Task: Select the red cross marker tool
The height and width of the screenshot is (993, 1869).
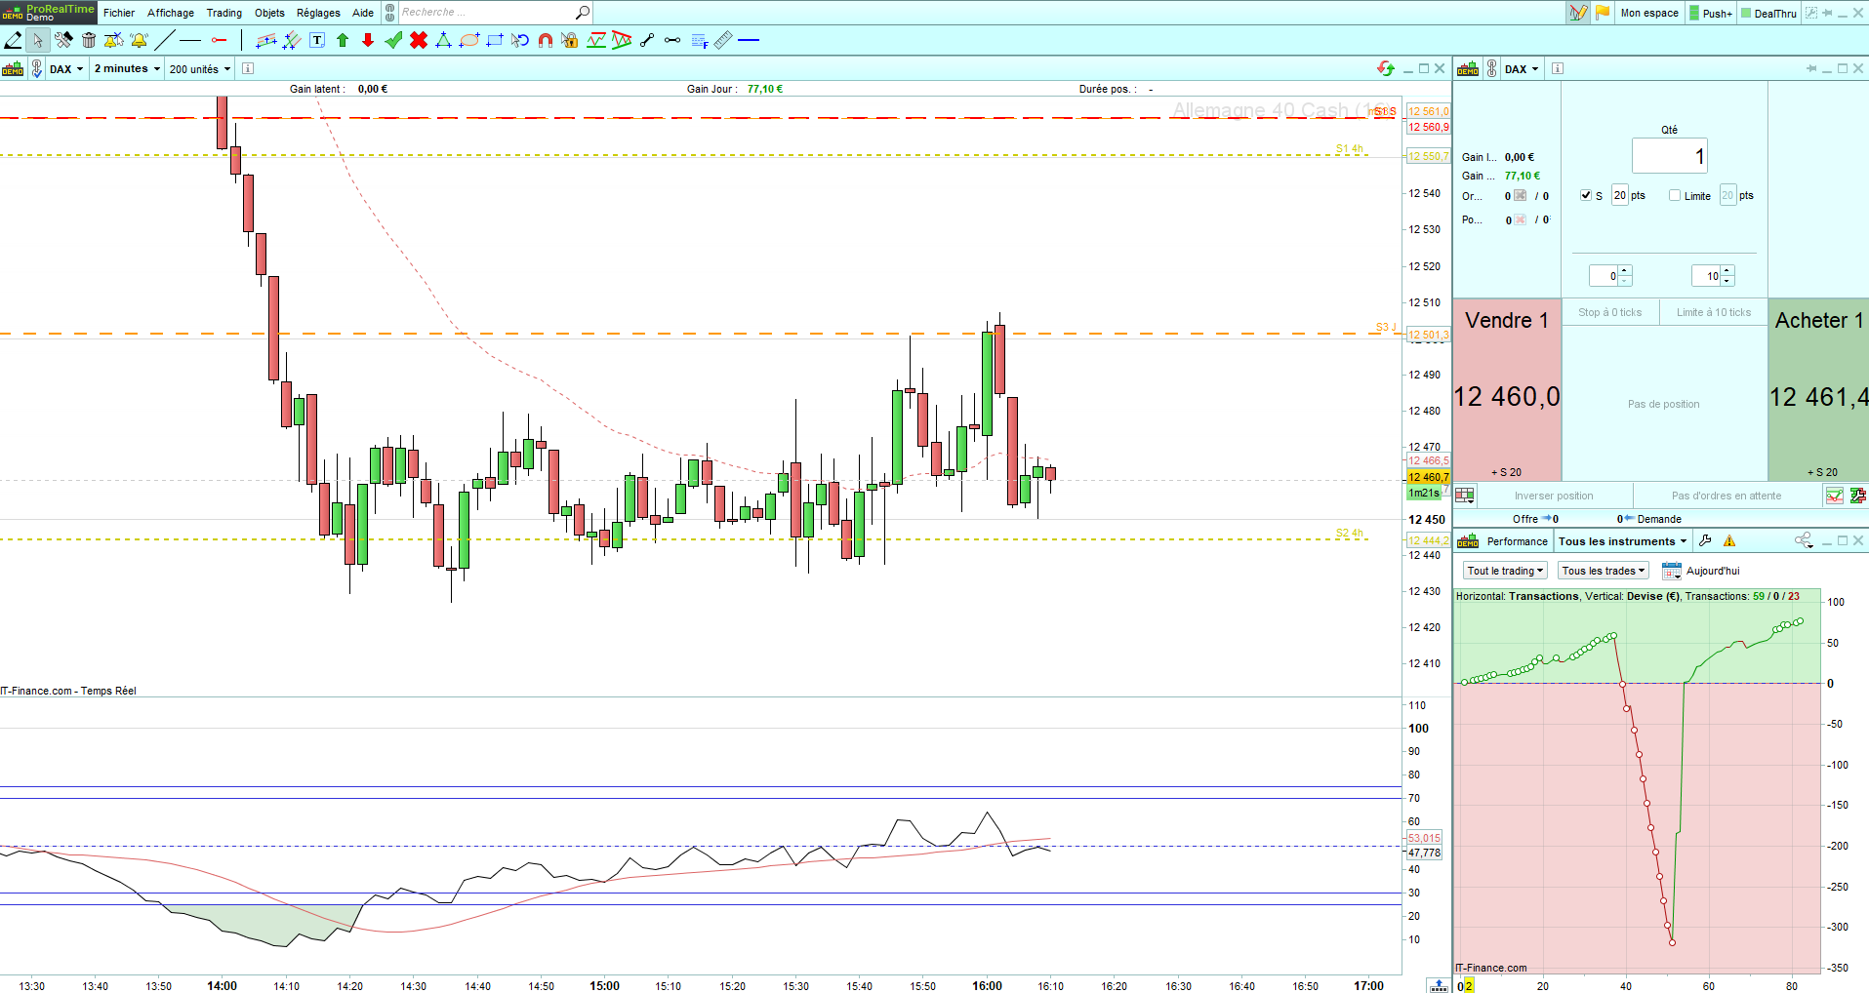Action: (419, 40)
